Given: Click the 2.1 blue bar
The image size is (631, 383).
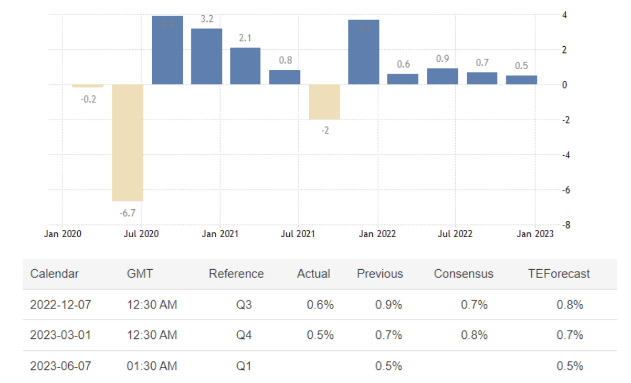Looking at the screenshot, I should [x=245, y=66].
